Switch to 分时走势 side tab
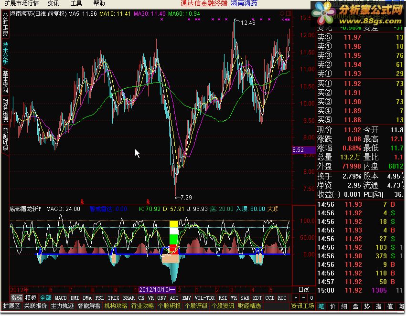 [5, 24]
